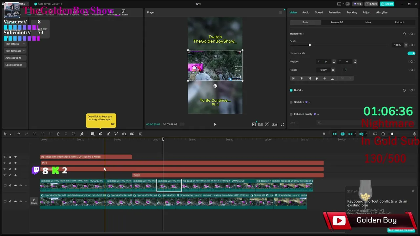Image resolution: width=420 pixels, height=236 pixels.
Task: Align selection vertically to middle
Action: (325, 78)
